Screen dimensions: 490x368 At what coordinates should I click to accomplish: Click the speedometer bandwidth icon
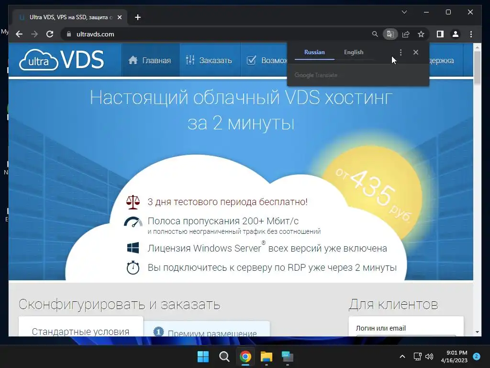point(133,222)
